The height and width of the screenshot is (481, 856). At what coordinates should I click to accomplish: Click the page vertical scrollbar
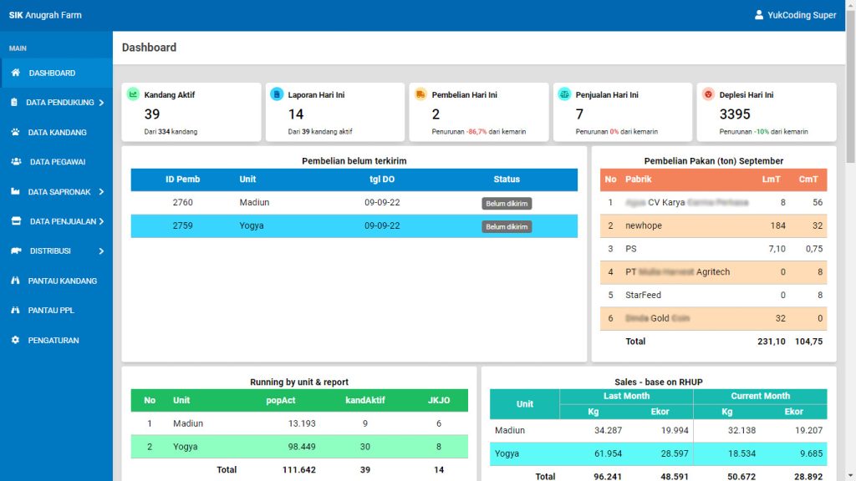coord(850,84)
